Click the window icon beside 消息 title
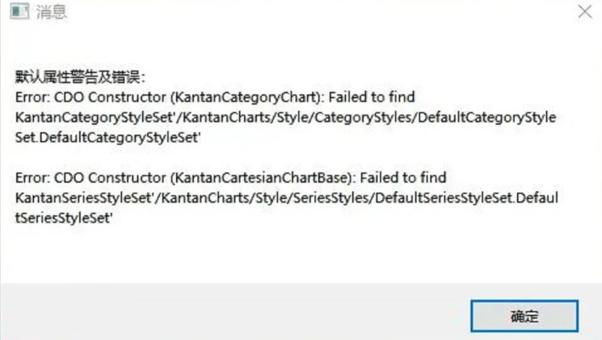Screen dimensions: 602x340 [17, 12]
